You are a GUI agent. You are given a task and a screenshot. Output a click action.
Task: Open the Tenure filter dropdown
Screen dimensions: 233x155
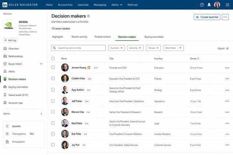pyautogui.click(x=153, y=48)
